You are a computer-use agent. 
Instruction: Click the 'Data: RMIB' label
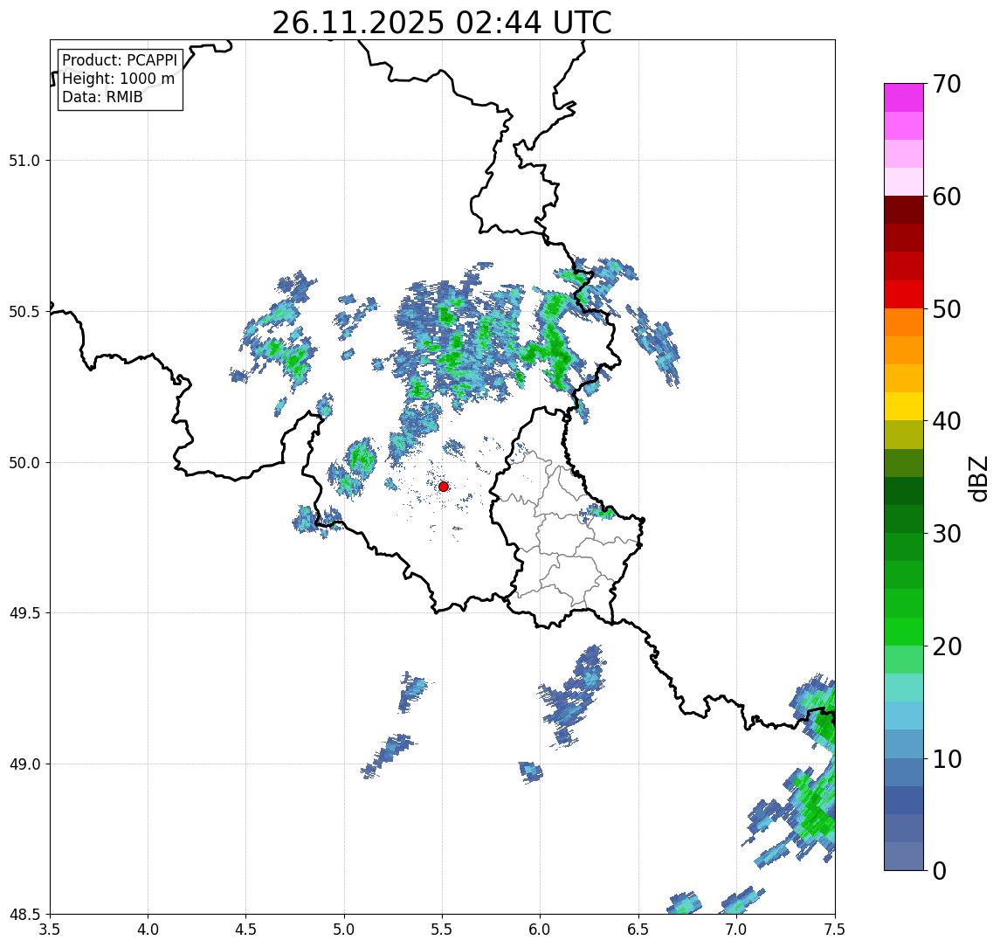[102, 97]
